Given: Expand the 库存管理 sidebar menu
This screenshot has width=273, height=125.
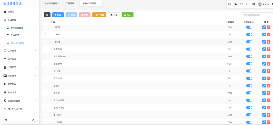Looking at the screenshot, I should (20, 59).
